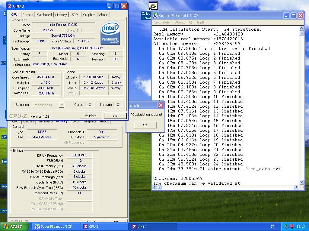Click Package value Socket 775 LGA
The height and width of the screenshot is (231, 309).
63,35
